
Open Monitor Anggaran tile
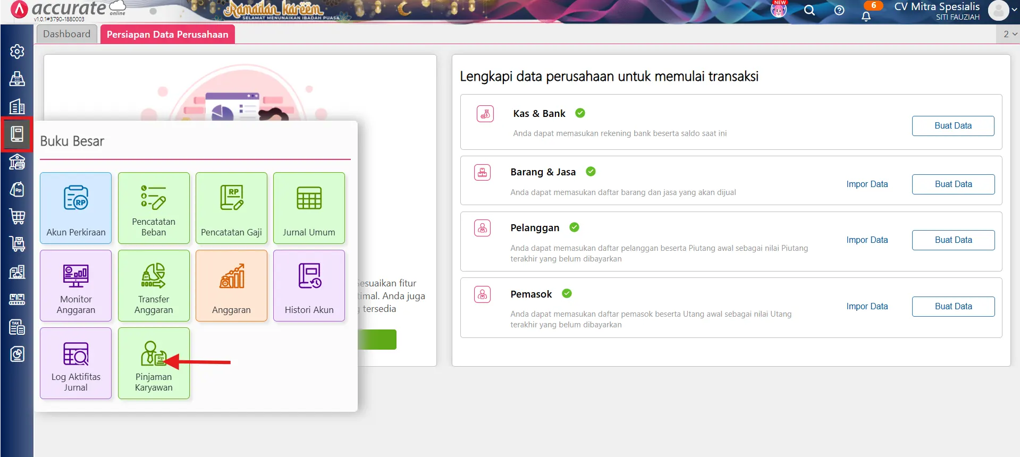(76, 285)
